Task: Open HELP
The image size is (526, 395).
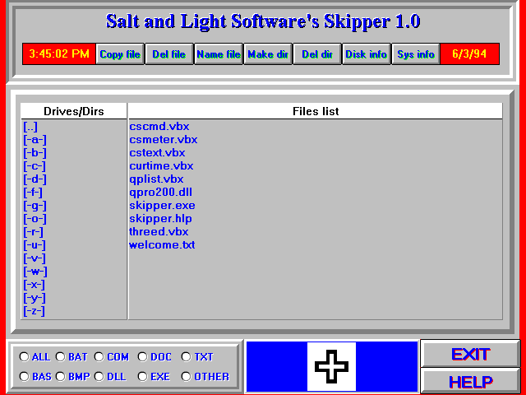Action: click(x=470, y=381)
